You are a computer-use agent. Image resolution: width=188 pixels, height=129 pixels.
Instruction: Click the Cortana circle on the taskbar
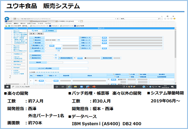click(x=57, y=87)
